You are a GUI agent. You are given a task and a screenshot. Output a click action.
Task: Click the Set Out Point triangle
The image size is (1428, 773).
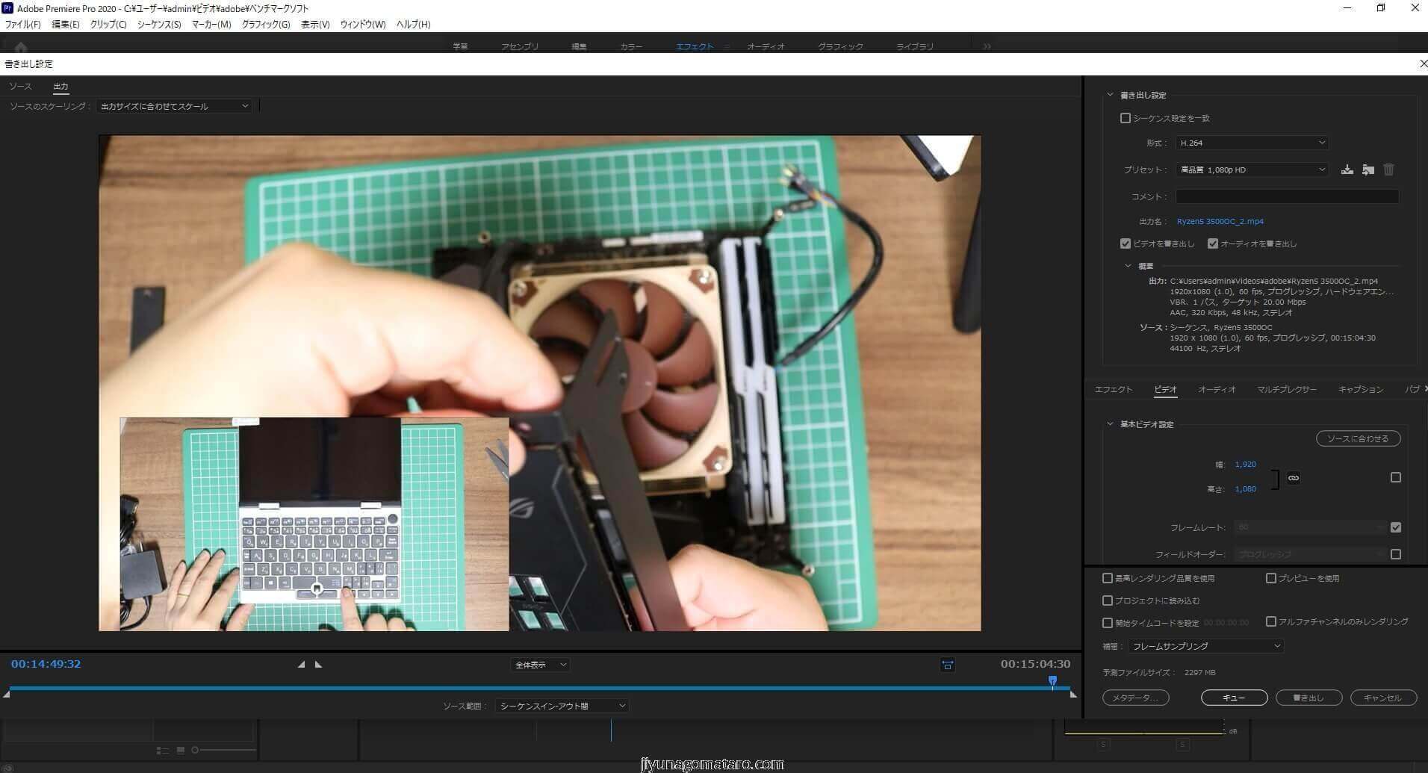[x=319, y=664]
